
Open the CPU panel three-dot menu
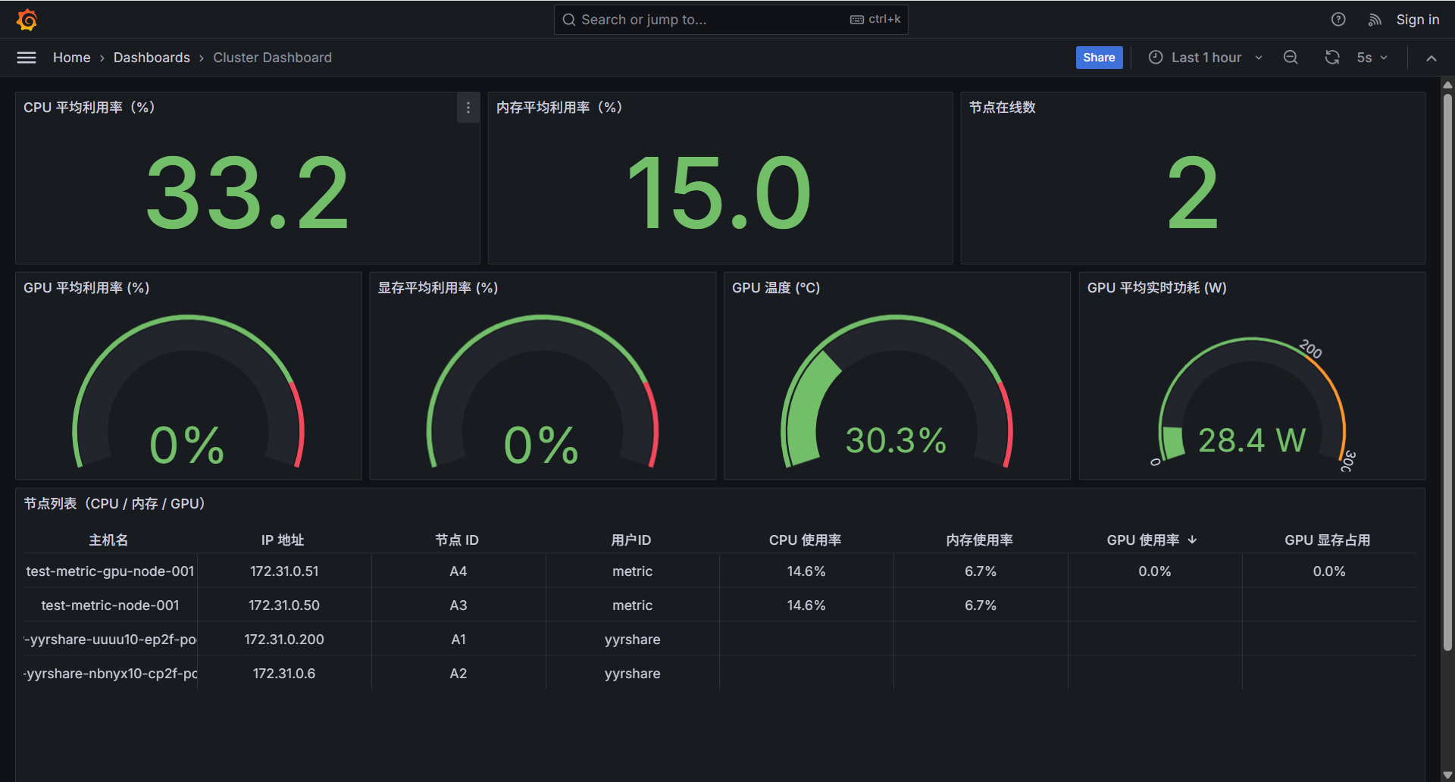click(468, 108)
